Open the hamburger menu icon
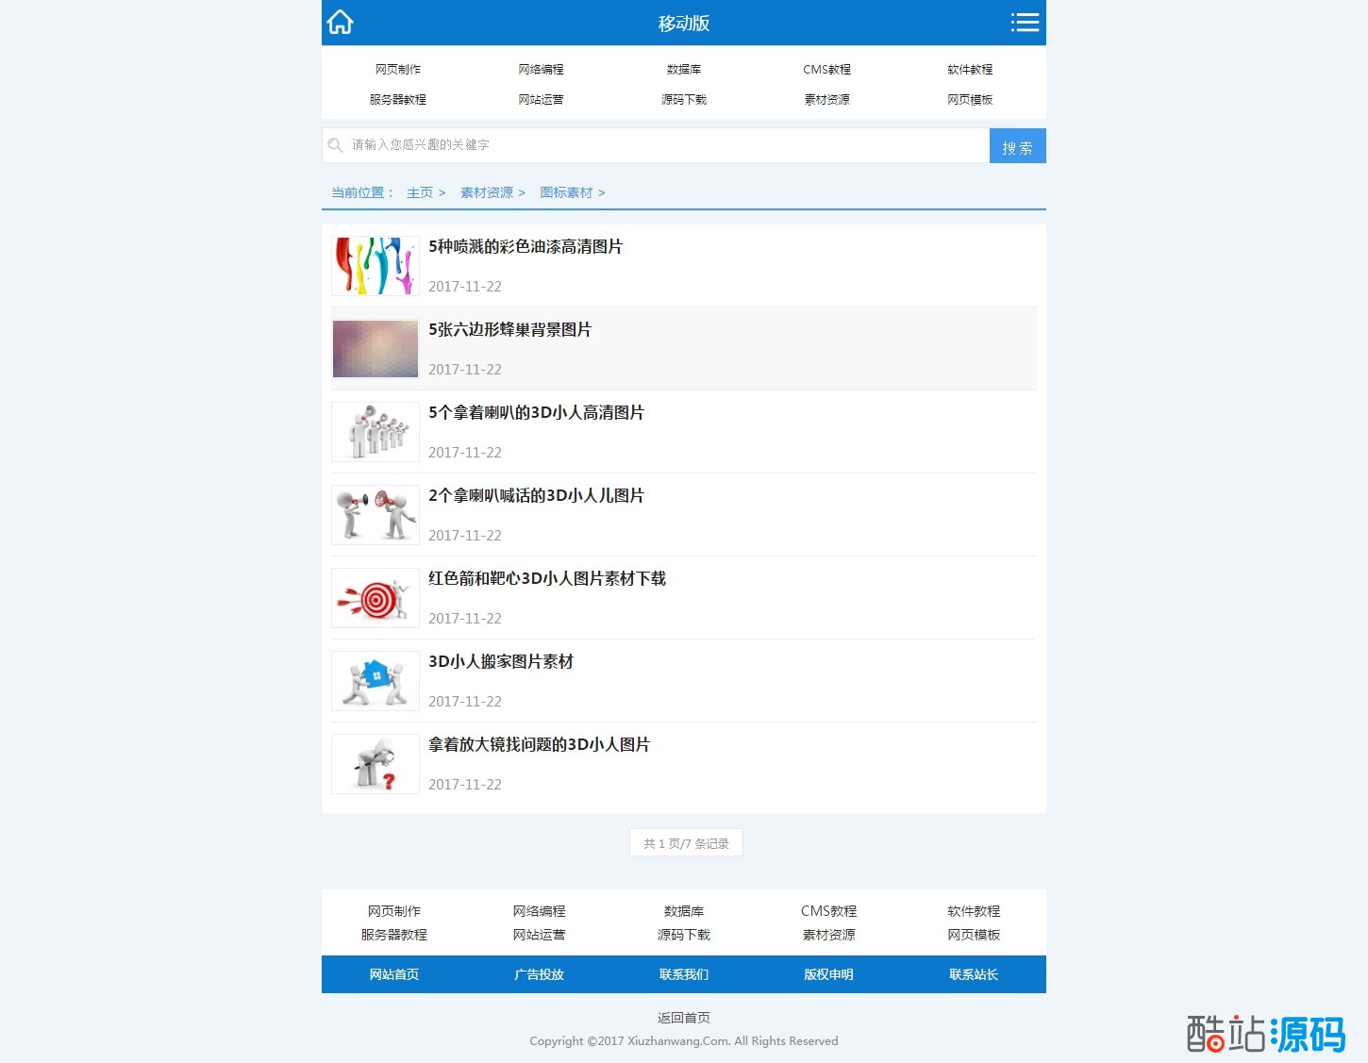The height and width of the screenshot is (1063, 1368). click(x=1024, y=23)
